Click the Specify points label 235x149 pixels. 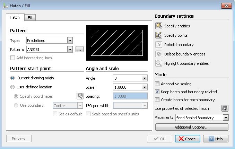click(x=176, y=35)
